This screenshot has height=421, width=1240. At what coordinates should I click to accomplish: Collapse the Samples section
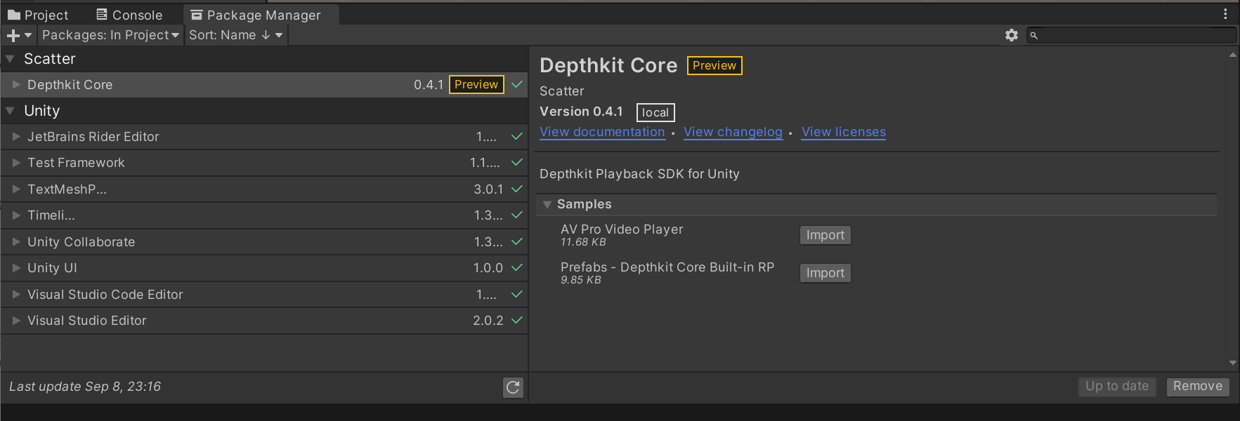[547, 204]
